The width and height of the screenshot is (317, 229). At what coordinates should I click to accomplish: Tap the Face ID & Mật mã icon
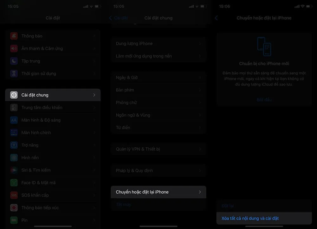pos(14,183)
